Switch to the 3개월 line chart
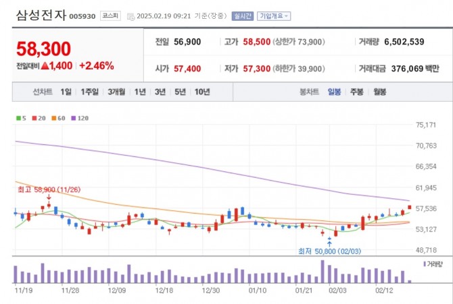 click(116, 92)
